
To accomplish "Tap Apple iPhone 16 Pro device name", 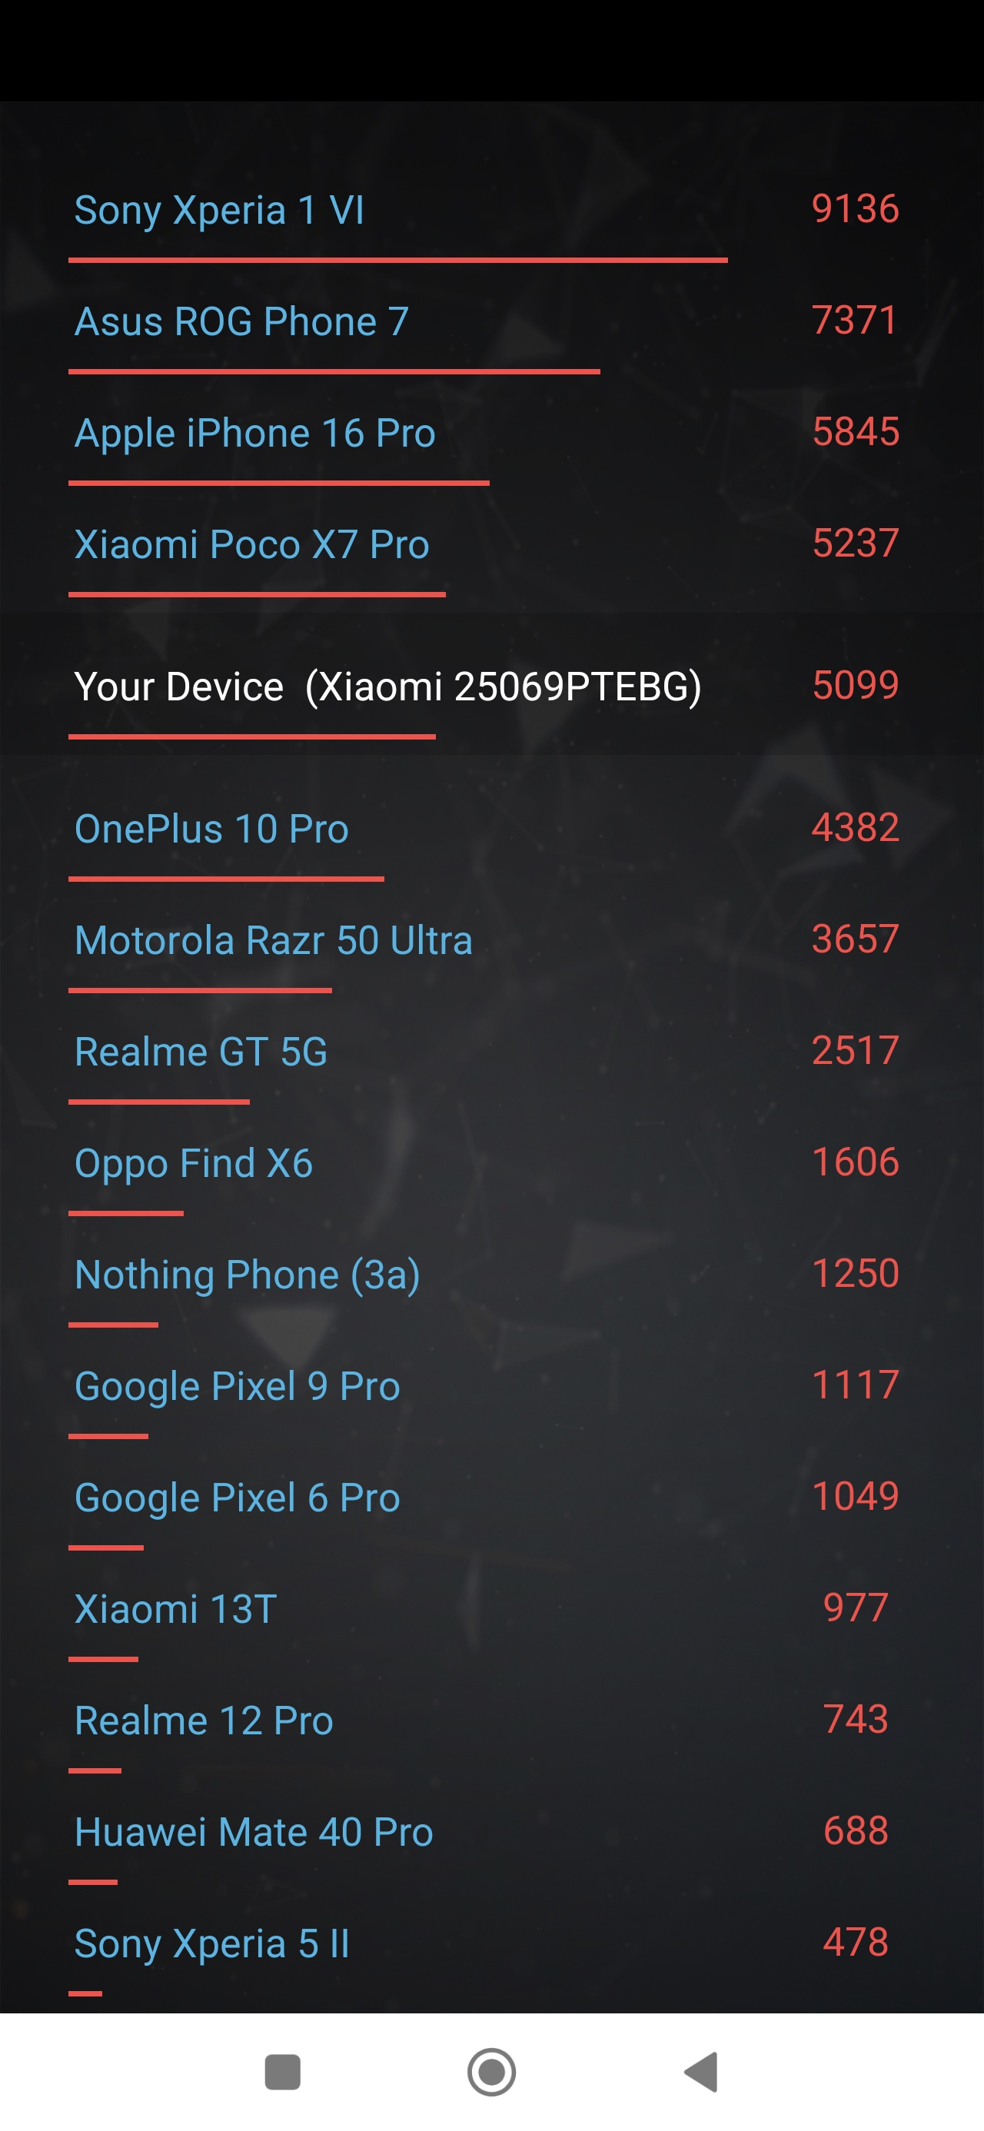I will 255,434.
